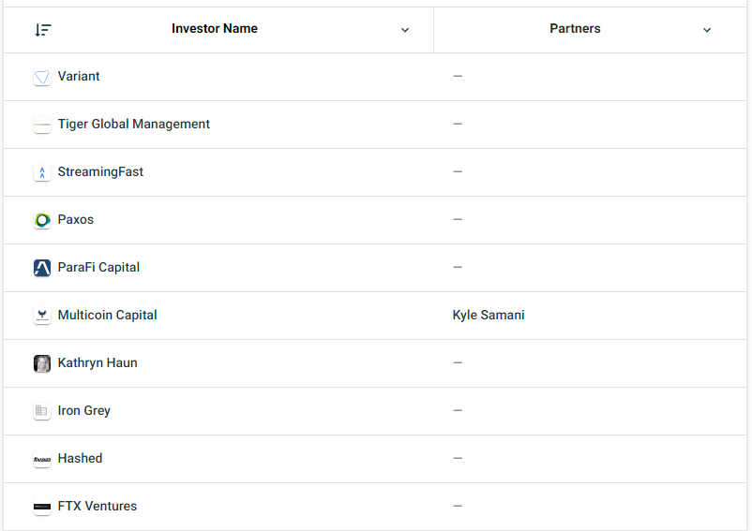Expand the Partners column dropdown
The width and height of the screenshot is (752, 531).
pyautogui.click(x=706, y=30)
